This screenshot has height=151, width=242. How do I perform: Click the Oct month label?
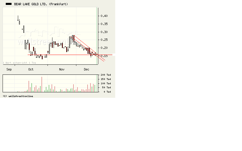pos(31,69)
